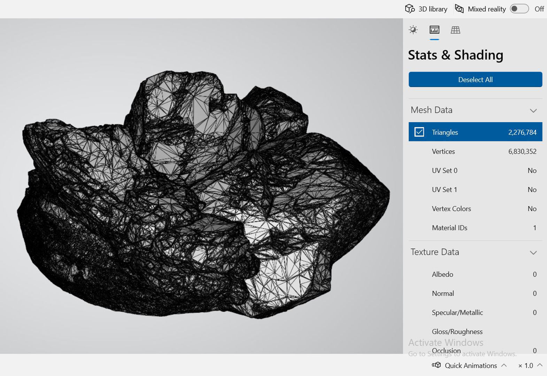
Task: Open the animation speed 1.0 dropdown arrow
Action: (540, 365)
